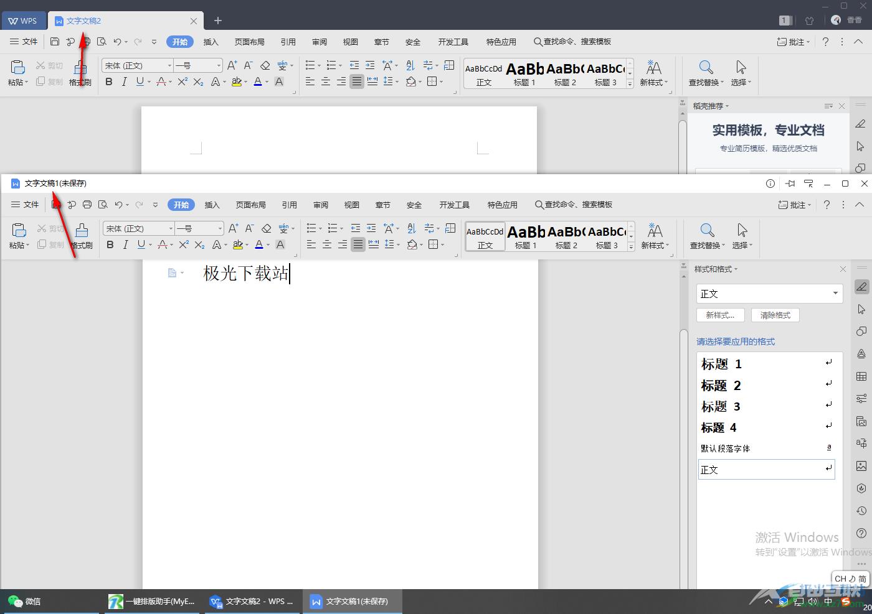Screen dimensions: 872x614
Task: Open image tool in 文字文稿1 right sidebar
Action: [x=861, y=465]
